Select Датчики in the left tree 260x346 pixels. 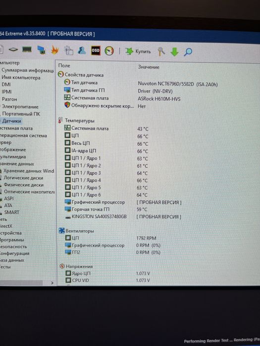coord(11,121)
